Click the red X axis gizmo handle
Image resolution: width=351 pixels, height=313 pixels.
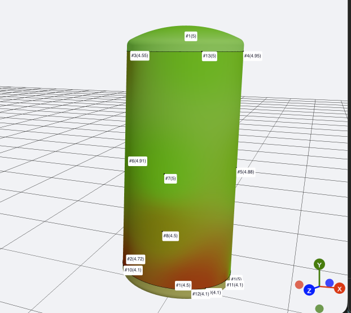point(339,289)
